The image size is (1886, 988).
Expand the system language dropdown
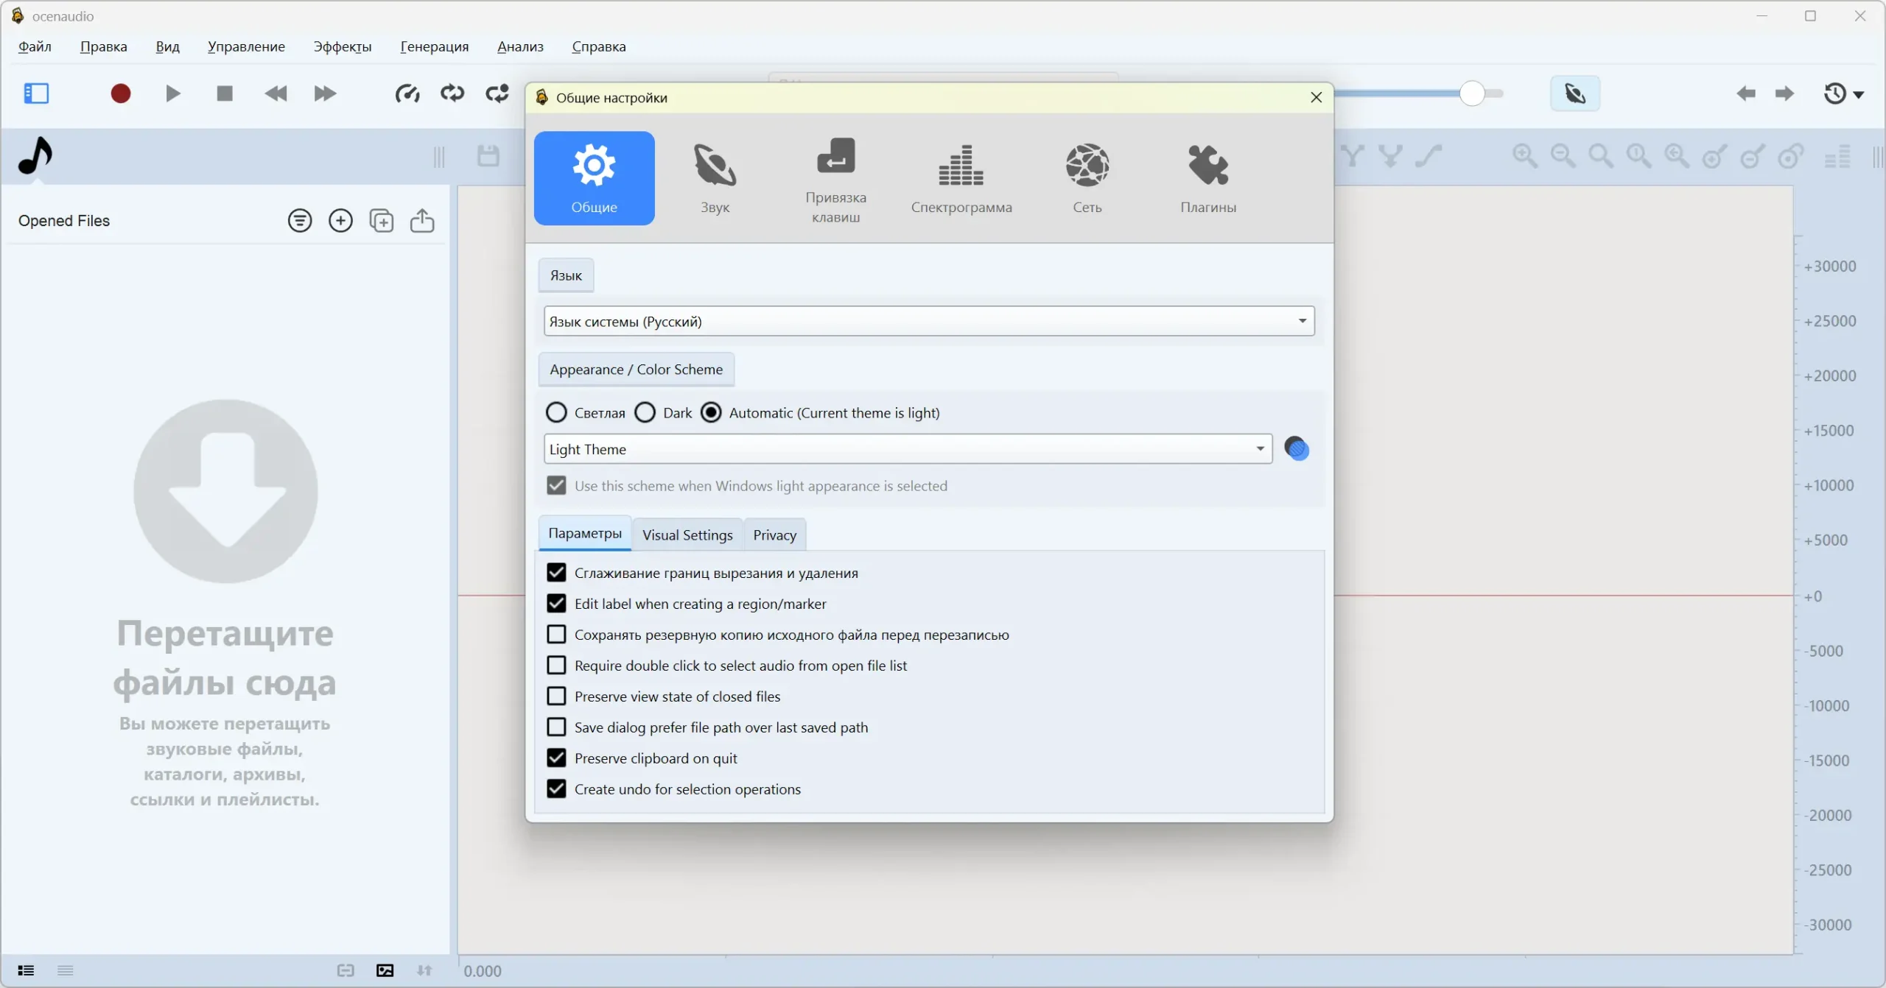click(x=1302, y=321)
